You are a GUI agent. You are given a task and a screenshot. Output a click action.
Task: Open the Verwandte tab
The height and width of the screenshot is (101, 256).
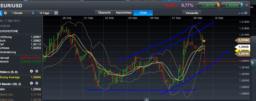point(192,13)
